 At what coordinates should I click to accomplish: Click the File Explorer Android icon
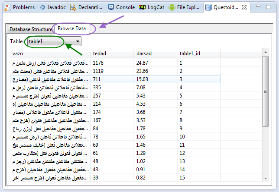[172, 7]
